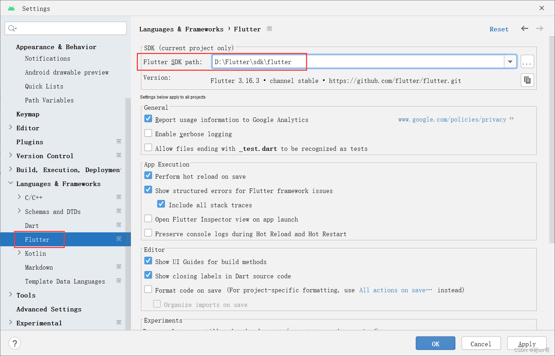Toggle Show UI Guides for build methods
Screen dimensions: 555x356
pyautogui.click(x=148, y=261)
